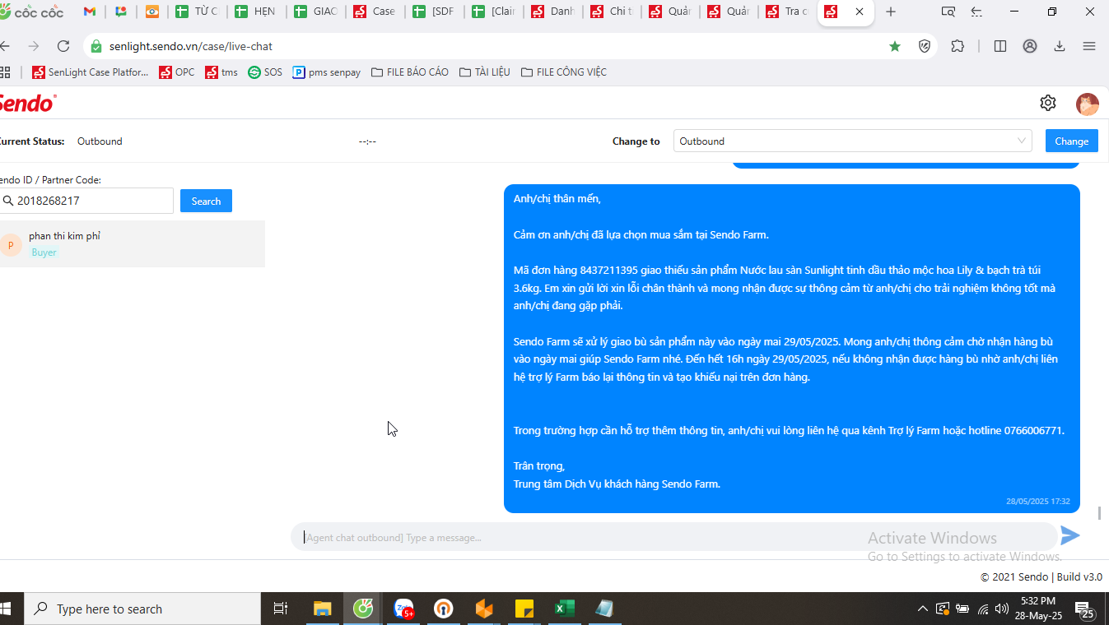The width and height of the screenshot is (1109, 625).
Task: Open the ad-block shield icon
Action: coord(925,46)
